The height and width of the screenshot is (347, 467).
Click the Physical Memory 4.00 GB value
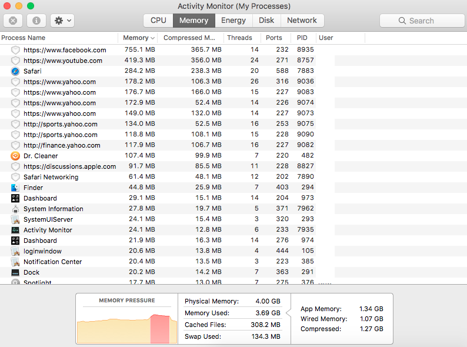[268, 301]
